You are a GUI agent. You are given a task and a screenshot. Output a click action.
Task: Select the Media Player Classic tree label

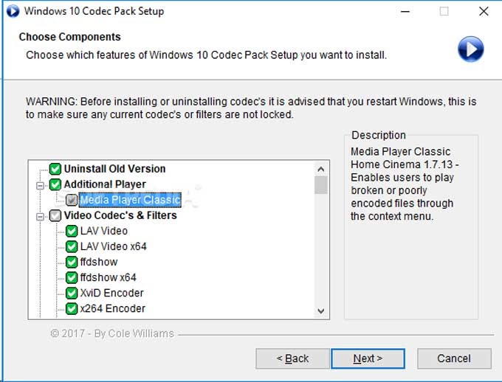coord(130,200)
